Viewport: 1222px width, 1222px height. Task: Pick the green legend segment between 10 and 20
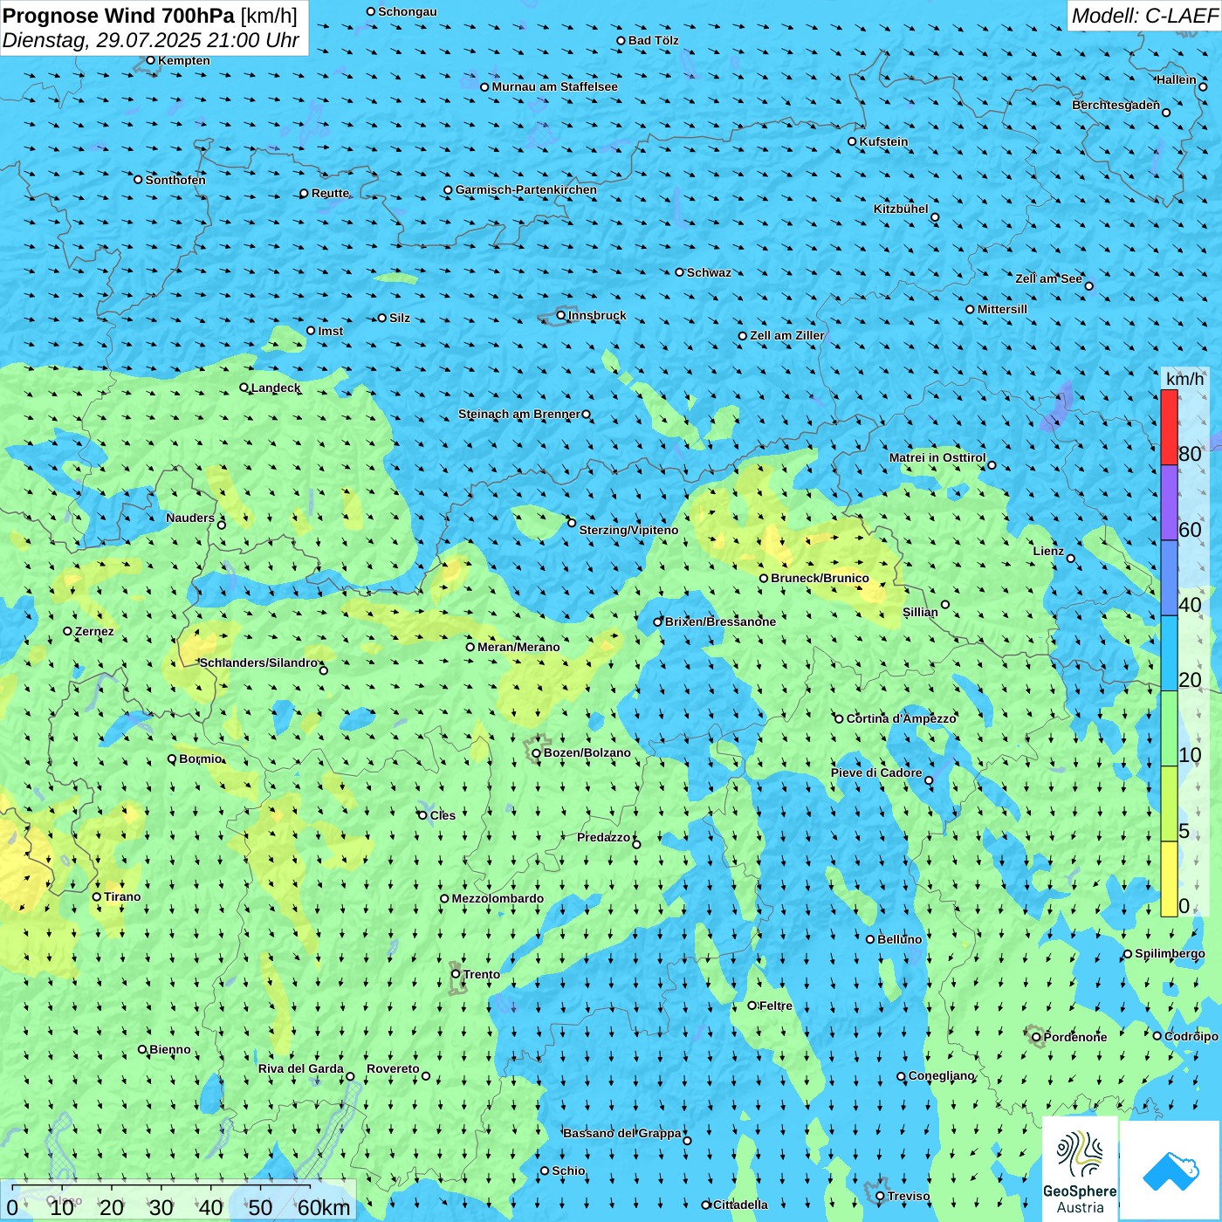point(1169,729)
